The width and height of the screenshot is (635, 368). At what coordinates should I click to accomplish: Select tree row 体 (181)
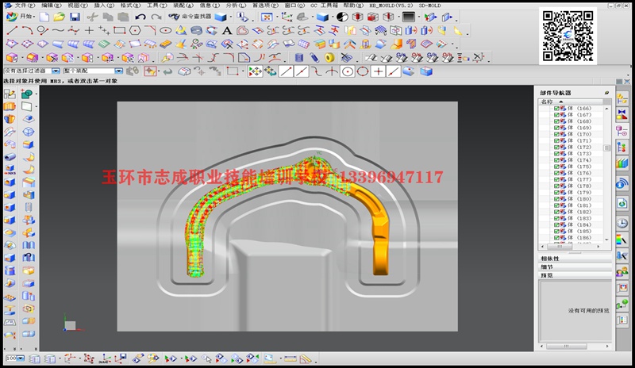[x=579, y=205]
